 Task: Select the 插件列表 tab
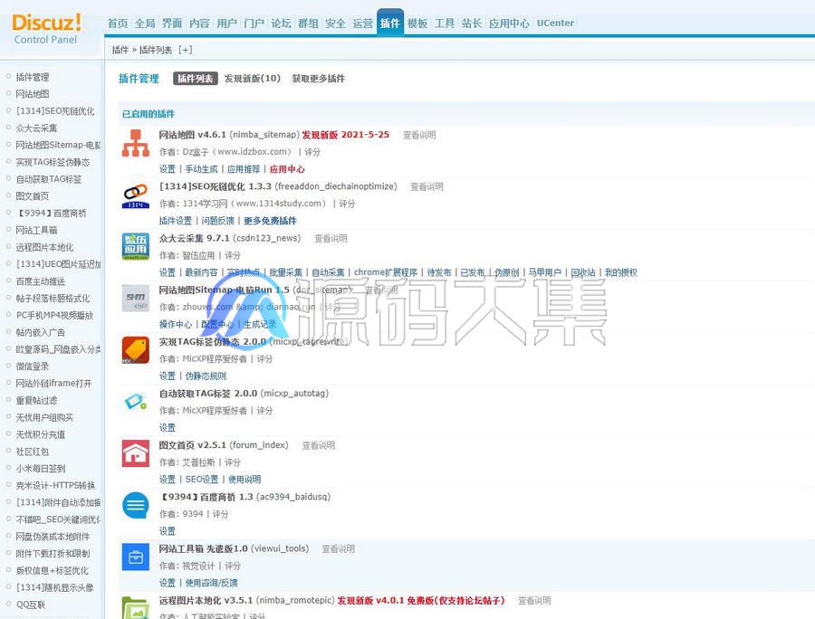(196, 79)
